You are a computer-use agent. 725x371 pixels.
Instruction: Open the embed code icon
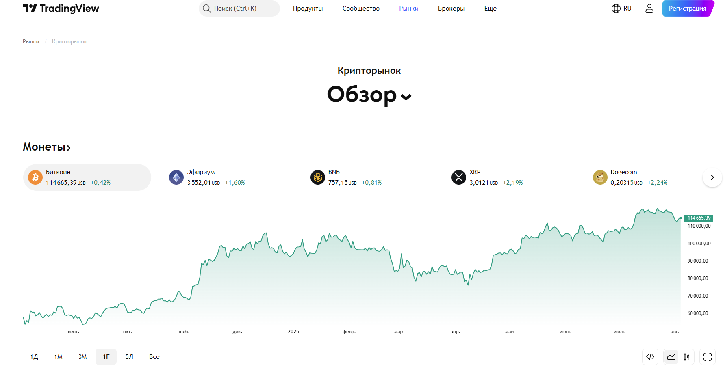(x=650, y=357)
